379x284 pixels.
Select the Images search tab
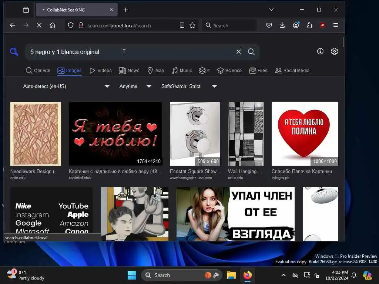click(69, 71)
